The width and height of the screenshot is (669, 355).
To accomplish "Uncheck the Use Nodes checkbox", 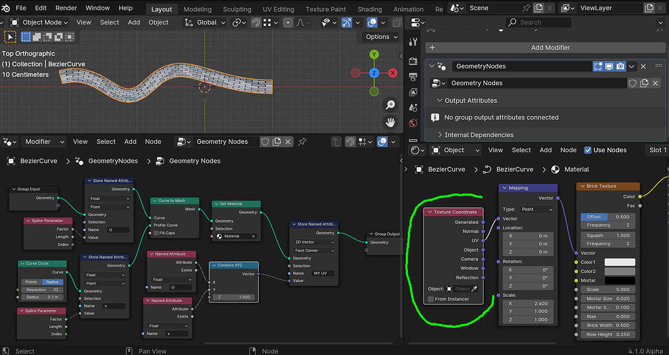I will [x=588, y=150].
